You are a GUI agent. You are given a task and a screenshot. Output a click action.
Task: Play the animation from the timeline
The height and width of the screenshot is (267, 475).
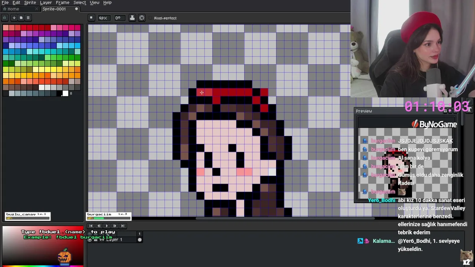tap(107, 225)
